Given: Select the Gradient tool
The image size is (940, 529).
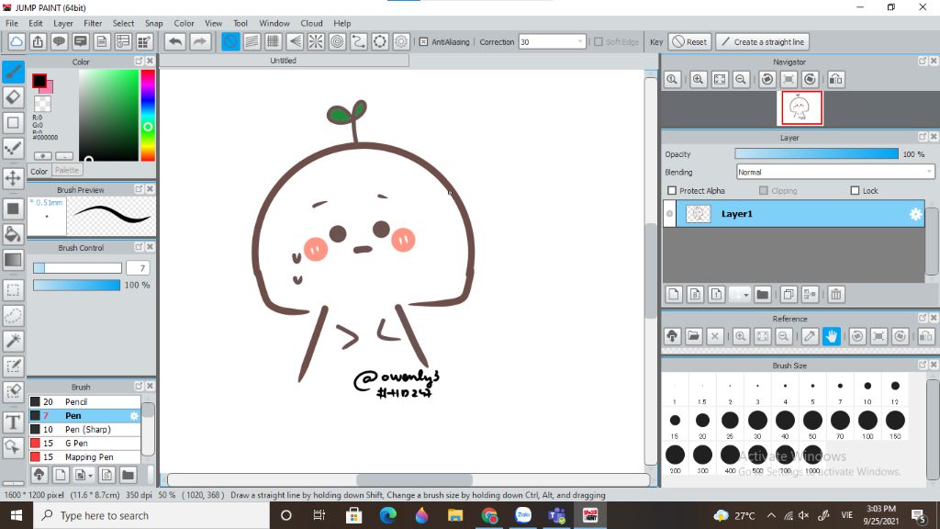Looking at the screenshot, I should pyautogui.click(x=13, y=260).
